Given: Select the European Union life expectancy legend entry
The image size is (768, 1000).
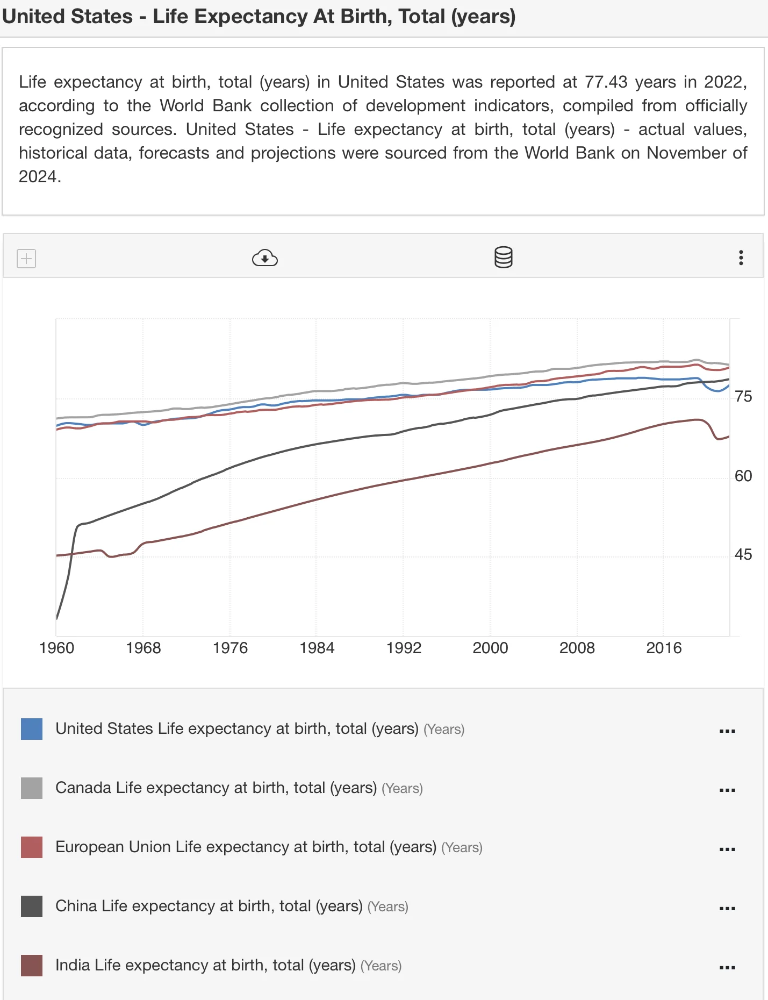Looking at the screenshot, I should click(246, 847).
